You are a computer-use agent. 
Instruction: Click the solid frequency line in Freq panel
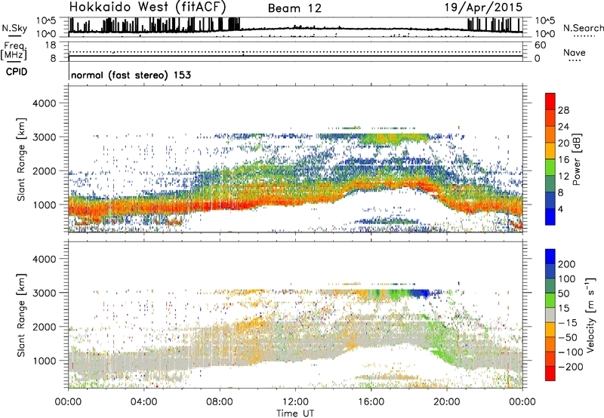[295, 56]
